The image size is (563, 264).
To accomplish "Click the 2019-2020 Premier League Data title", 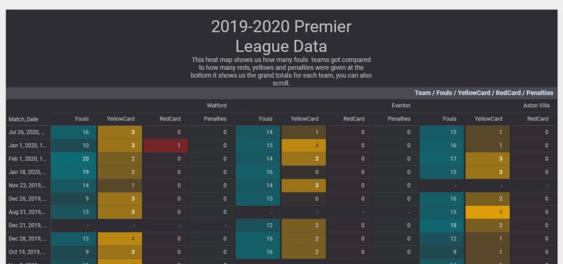I will pyautogui.click(x=281, y=35).
